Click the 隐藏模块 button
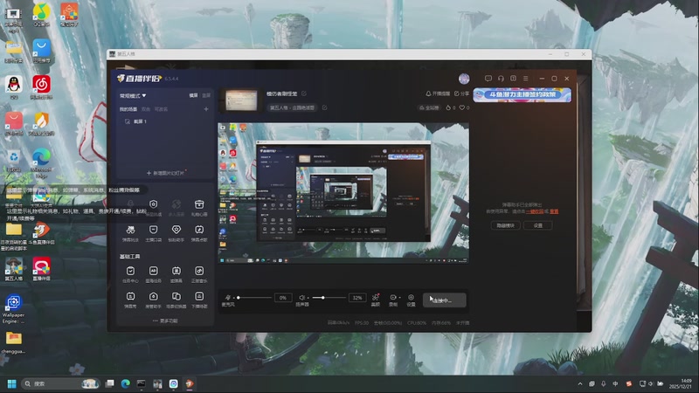 click(506, 225)
